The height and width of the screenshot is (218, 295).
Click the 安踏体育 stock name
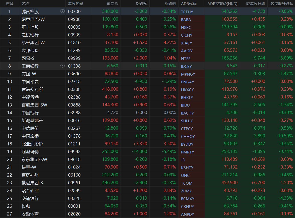click(x=30, y=214)
